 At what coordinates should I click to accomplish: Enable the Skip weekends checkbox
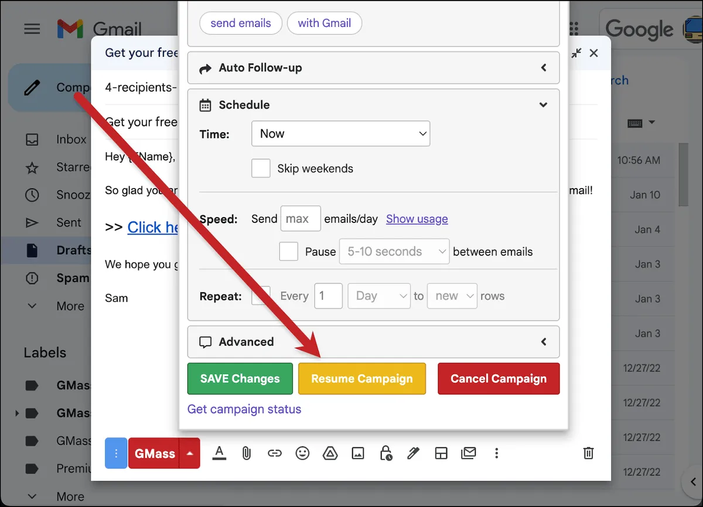[x=261, y=168]
